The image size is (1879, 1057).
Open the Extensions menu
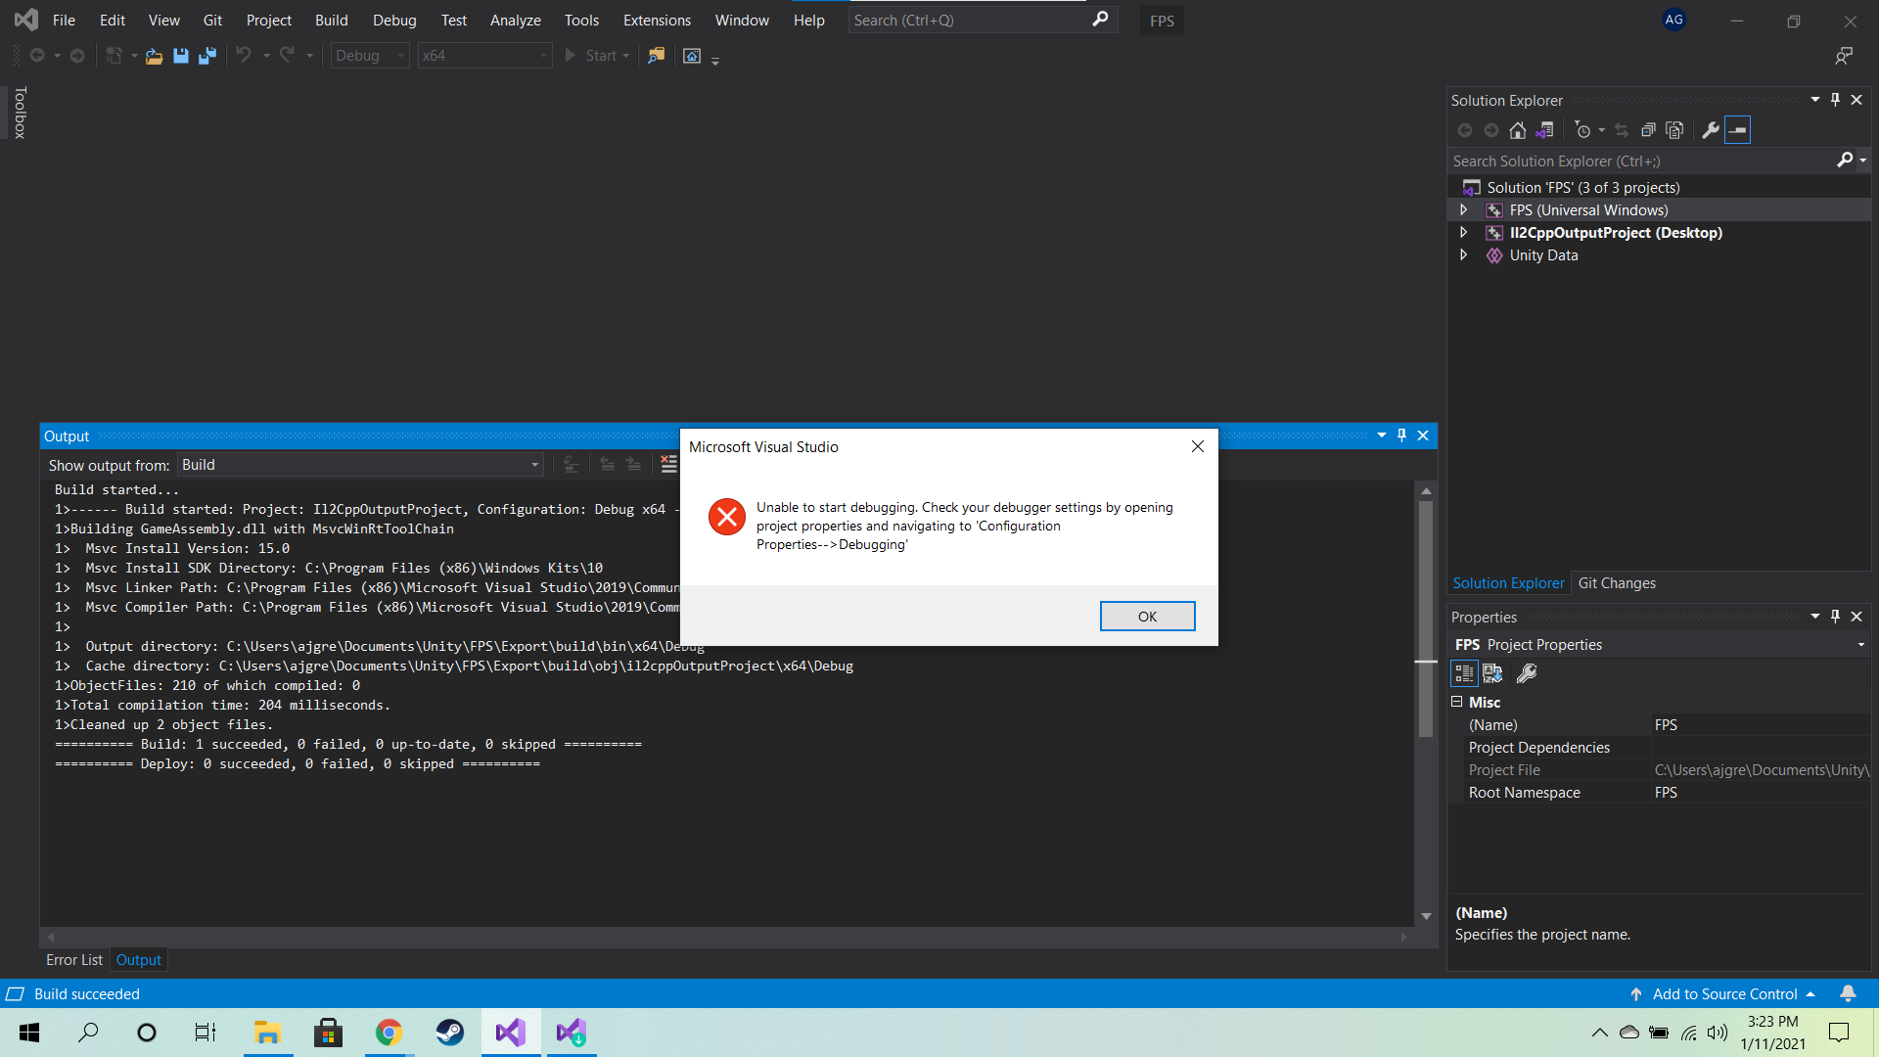[657, 20]
